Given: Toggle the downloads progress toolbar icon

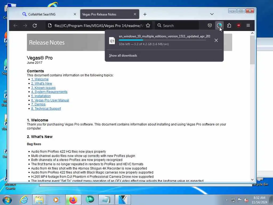Looking at the screenshot, I should (x=219, y=26).
